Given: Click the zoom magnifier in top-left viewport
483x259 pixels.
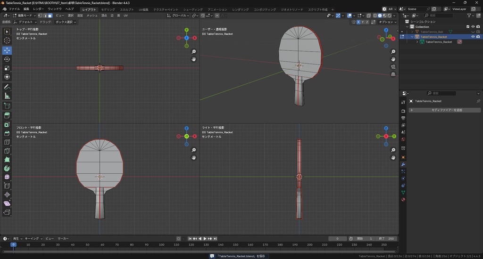Looking at the screenshot, I should [194, 52].
